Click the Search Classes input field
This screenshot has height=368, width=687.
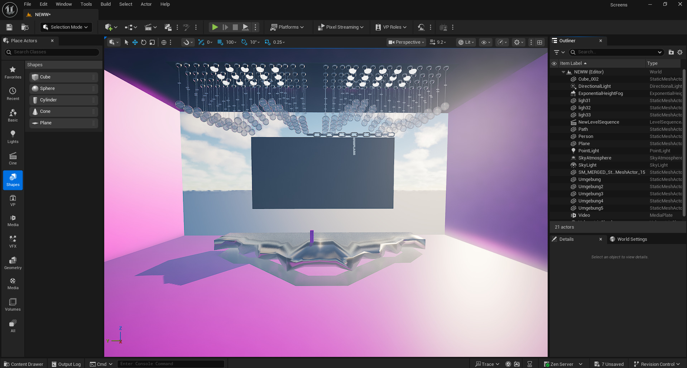coord(52,52)
